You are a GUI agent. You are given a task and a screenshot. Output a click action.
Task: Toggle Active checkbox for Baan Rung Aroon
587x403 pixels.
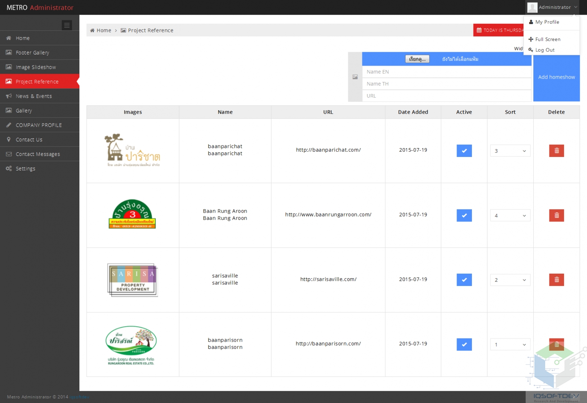464,215
